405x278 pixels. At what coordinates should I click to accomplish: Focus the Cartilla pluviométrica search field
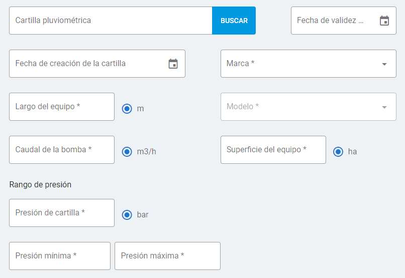coord(111,21)
